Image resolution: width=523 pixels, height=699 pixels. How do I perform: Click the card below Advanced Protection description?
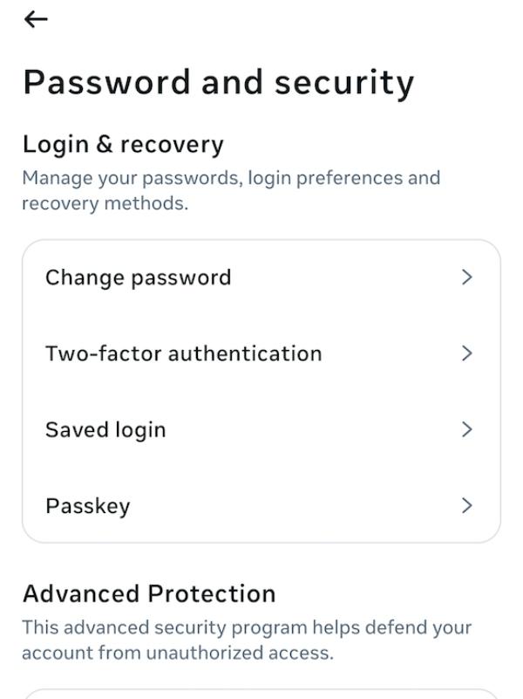point(261,694)
